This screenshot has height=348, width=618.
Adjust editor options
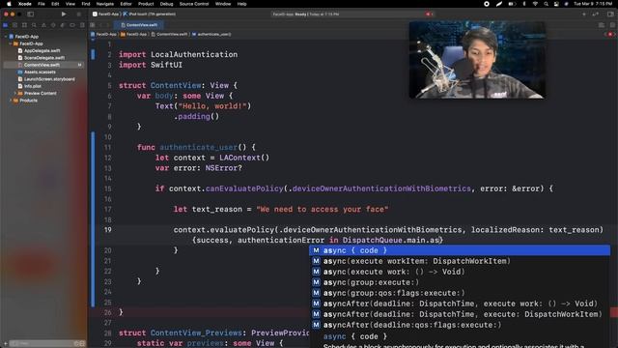click(x=602, y=25)
